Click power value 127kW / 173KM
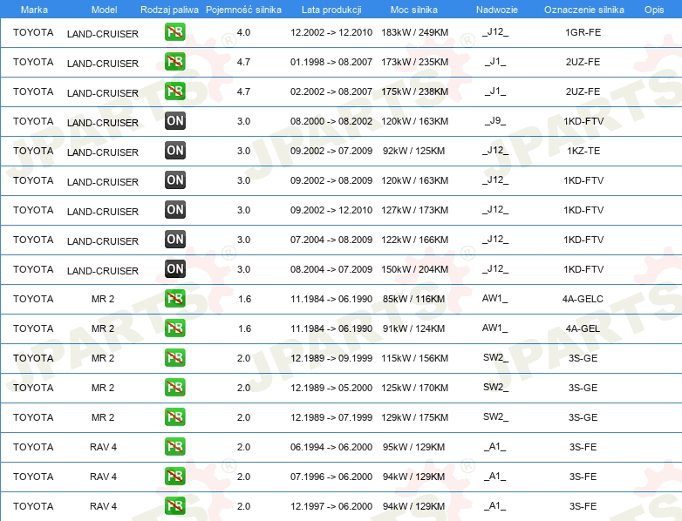 pos(414,210)
